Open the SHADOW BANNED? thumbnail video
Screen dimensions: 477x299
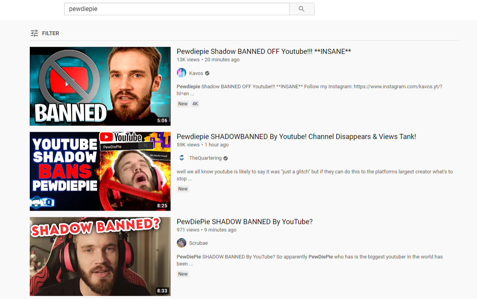click(100, 256)
